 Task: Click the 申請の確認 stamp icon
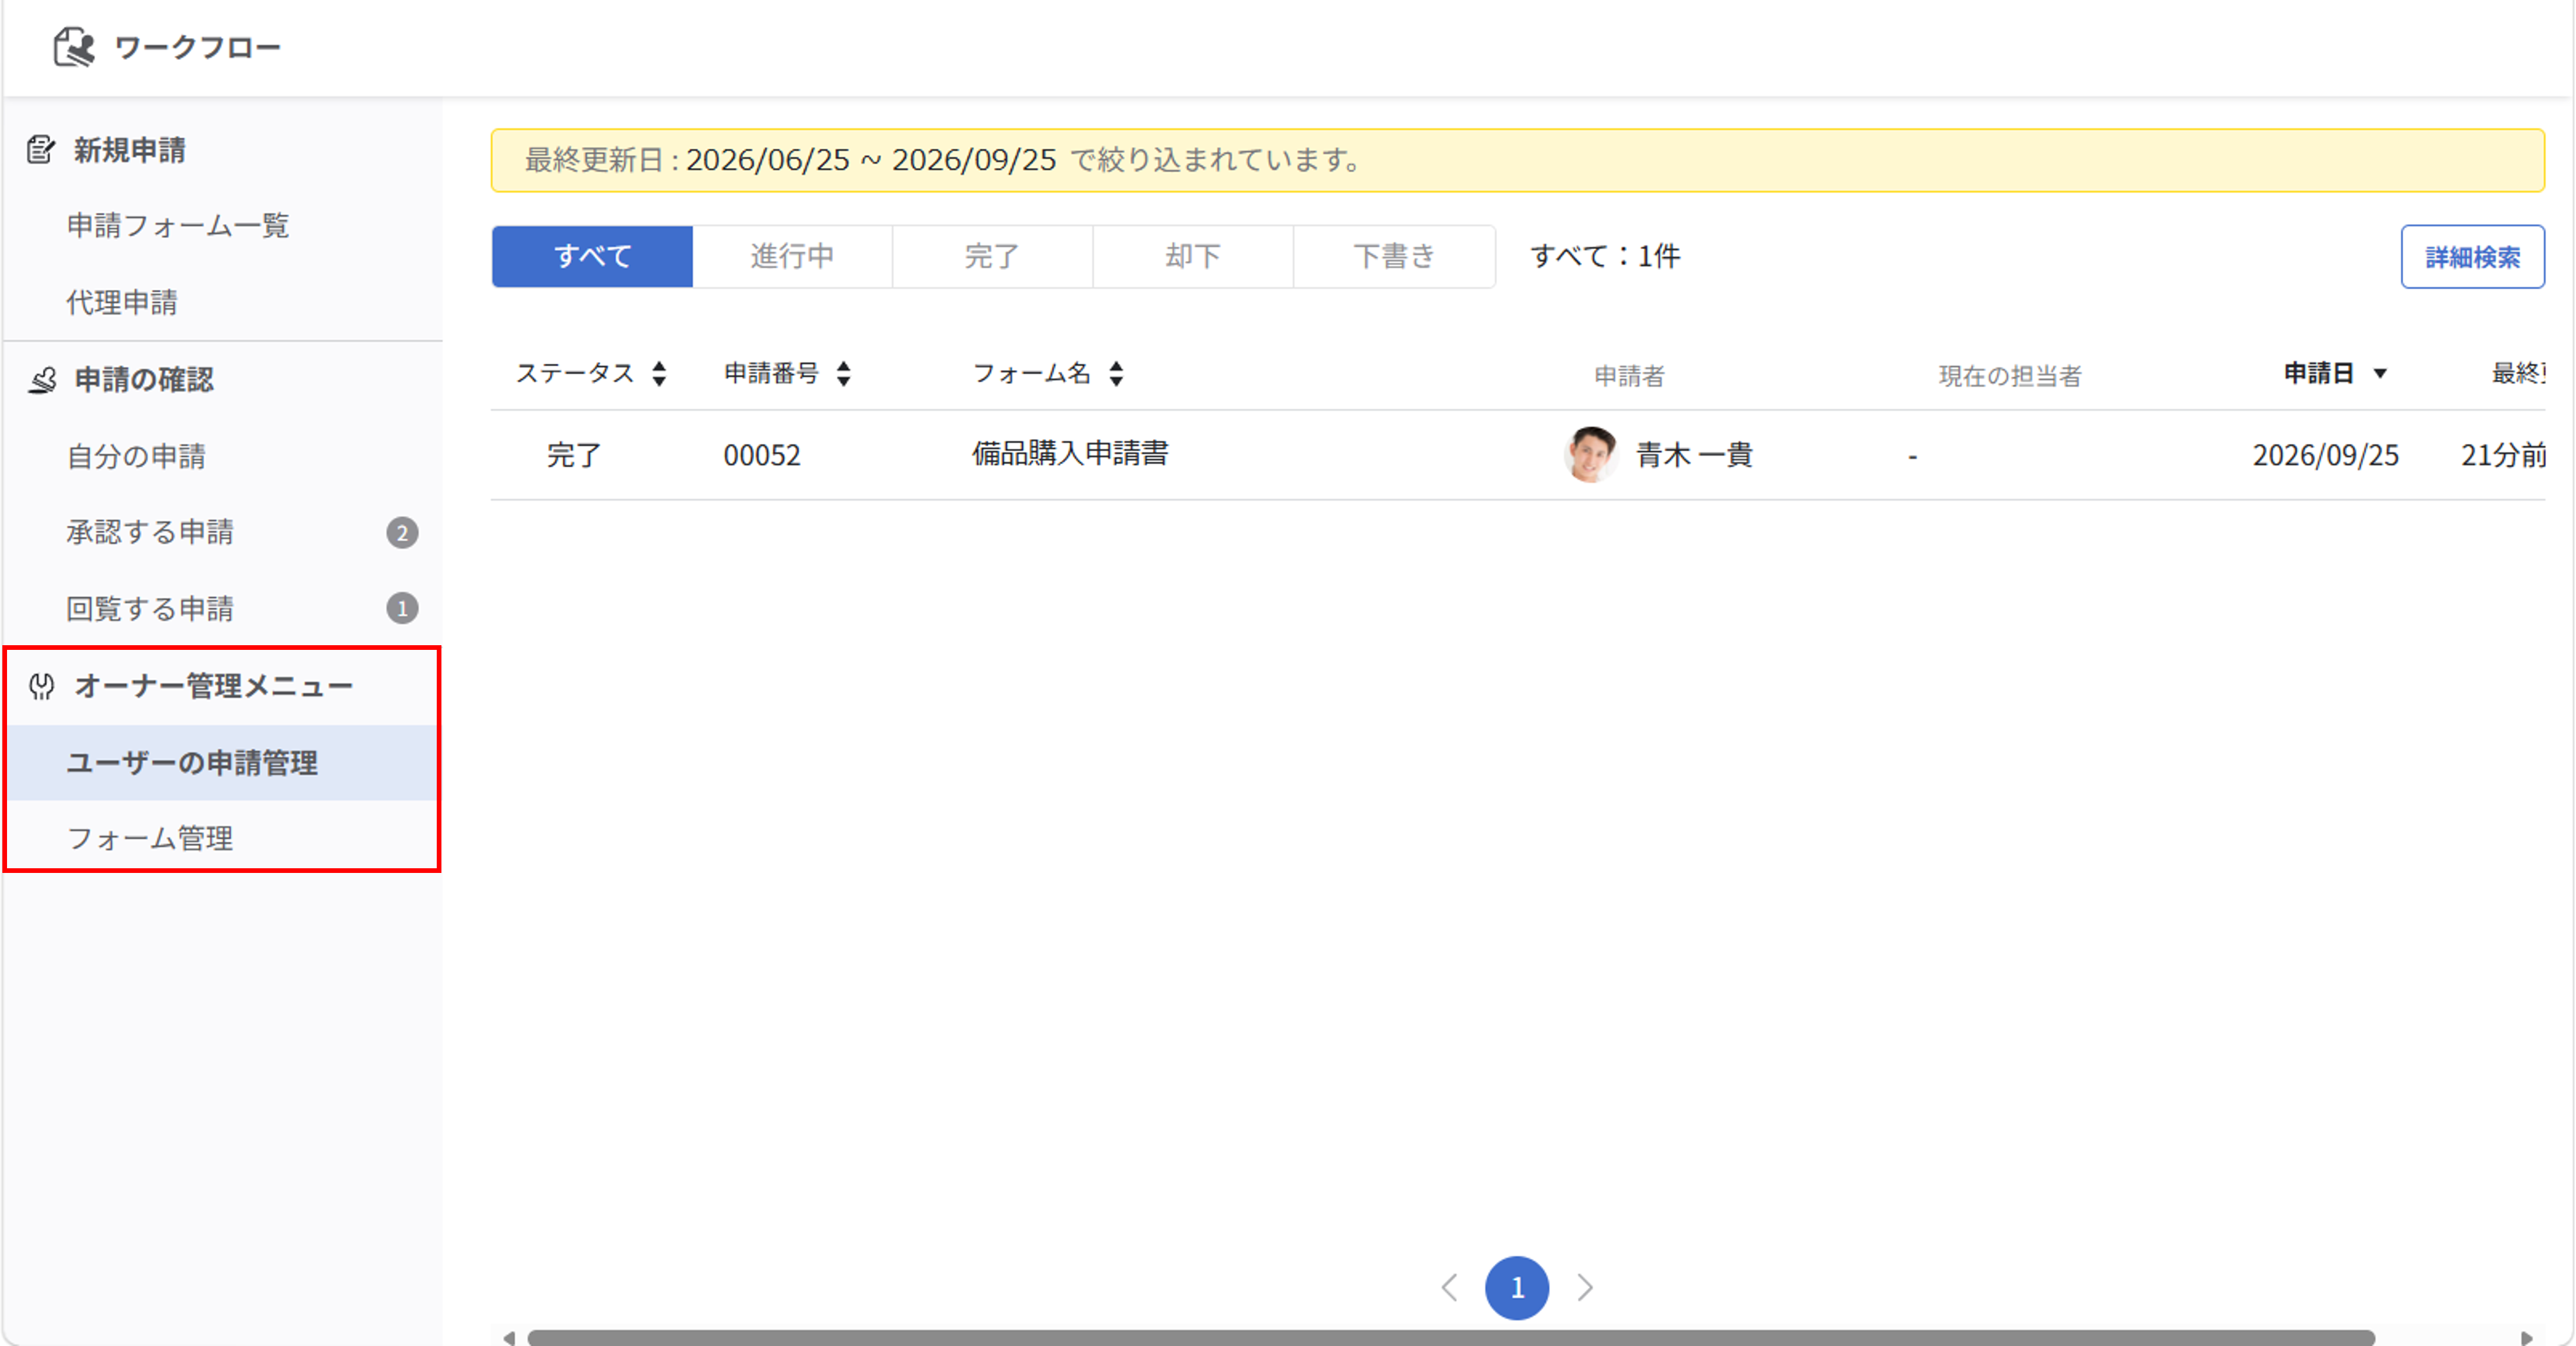tap(42, 380)
